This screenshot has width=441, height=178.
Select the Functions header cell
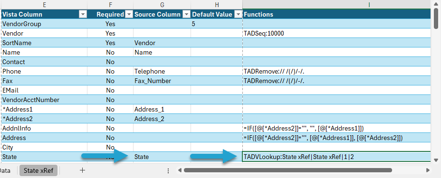(x=336, y=14)
